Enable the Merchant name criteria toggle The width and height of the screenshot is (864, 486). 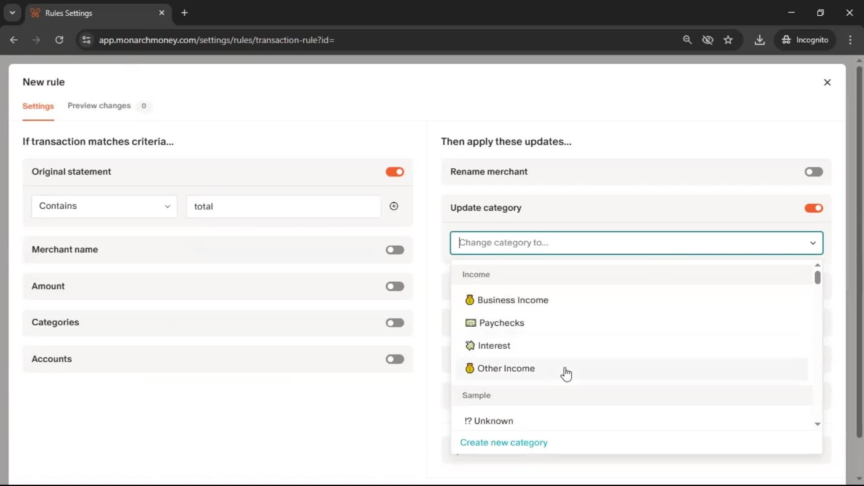[395, 250]
